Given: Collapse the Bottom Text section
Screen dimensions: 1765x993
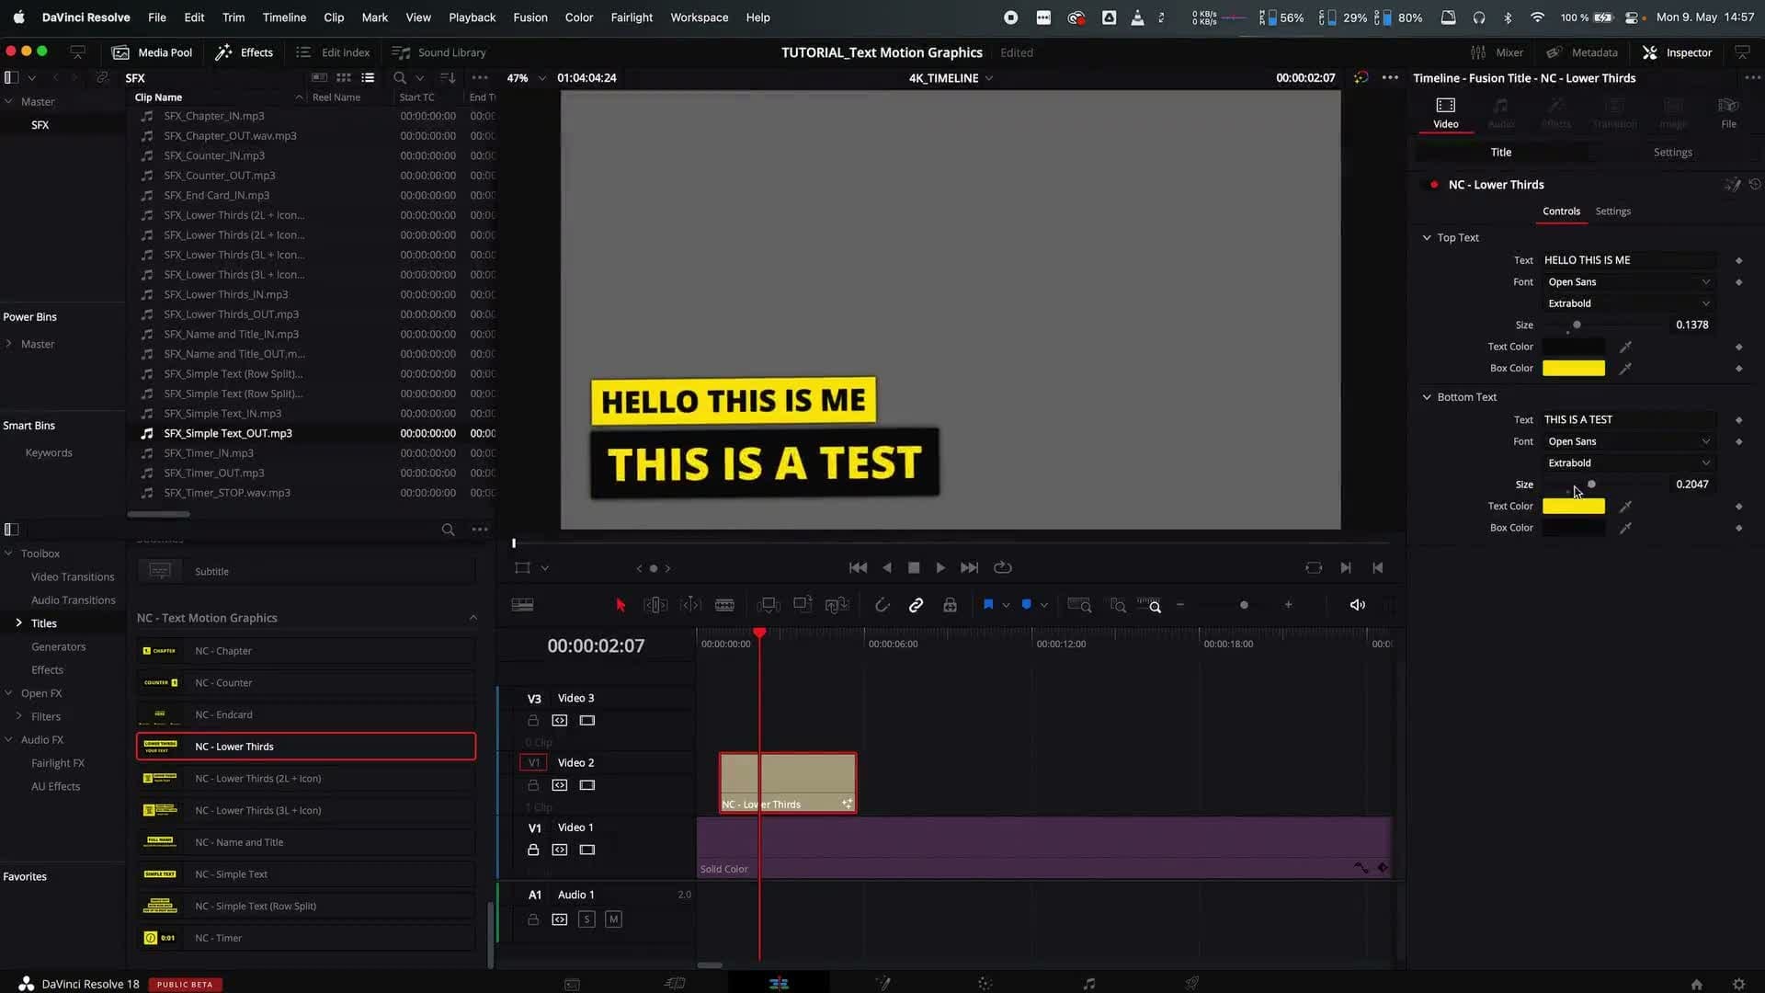Looking at the screenshot, I should (x=1427, y=397).
